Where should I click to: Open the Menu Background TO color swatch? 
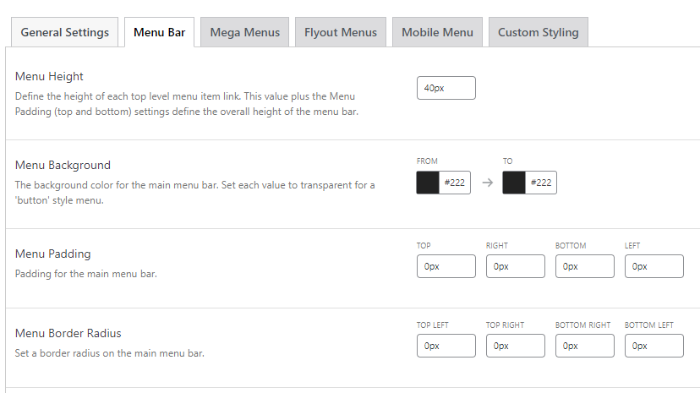click(513, 183)
